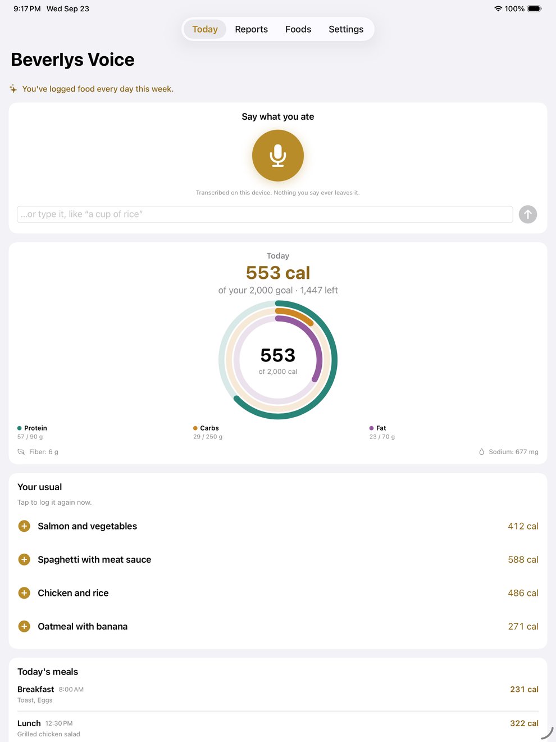Open the Reports tab

[x=252, y=29]
